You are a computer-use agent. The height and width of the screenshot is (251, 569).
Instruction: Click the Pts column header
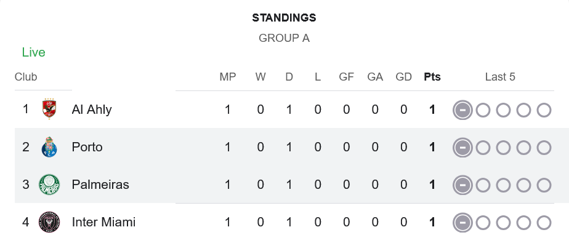pos(432,77)
